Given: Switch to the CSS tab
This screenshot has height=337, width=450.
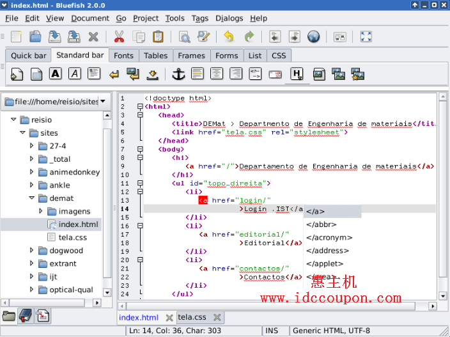Looking at the screenshot, I should (x=279, y=56).
